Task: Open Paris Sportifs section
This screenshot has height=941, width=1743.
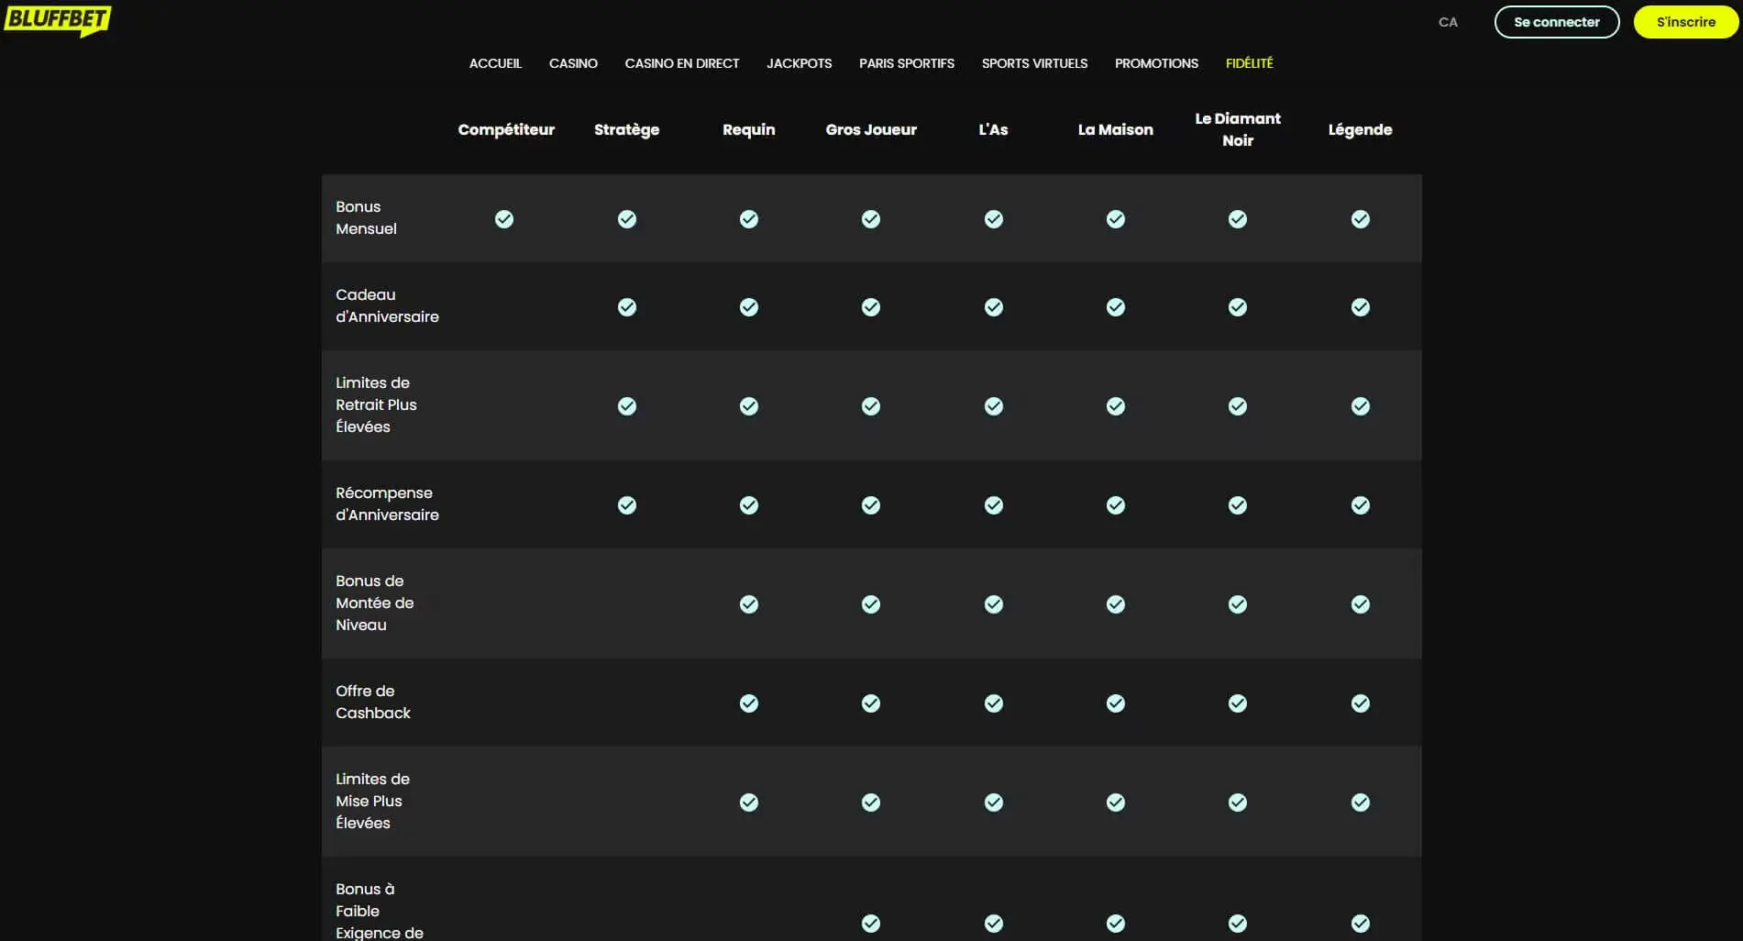Action: tap(906, 63)
